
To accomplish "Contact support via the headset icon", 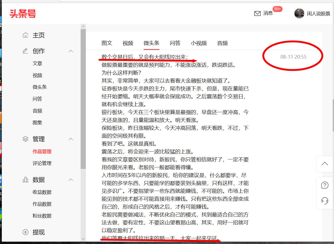I will coord(325,201).
